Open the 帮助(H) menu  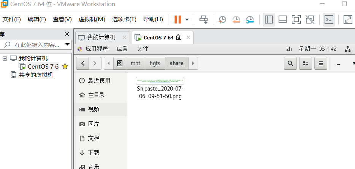click(153, 19)
